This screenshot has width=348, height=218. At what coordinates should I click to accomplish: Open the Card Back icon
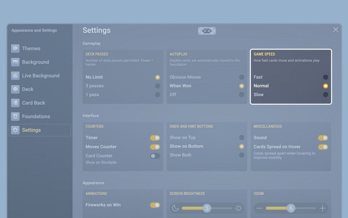15,103
